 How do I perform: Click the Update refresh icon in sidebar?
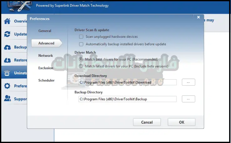click(7, 34)
